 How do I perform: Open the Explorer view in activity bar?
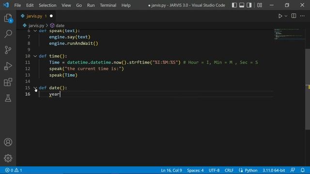tap(8, 18)
